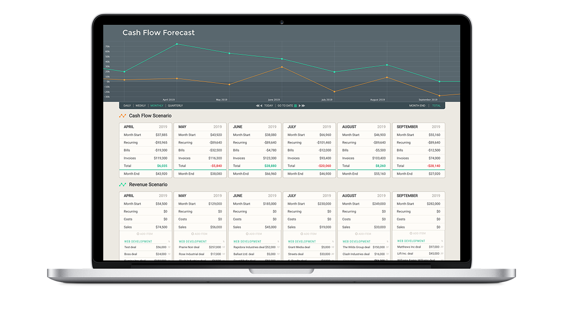The height and width of the screenshot is (314, 563).
Task: Jump forward with the double-right arrow
Action: pos(304,106)
